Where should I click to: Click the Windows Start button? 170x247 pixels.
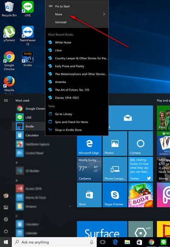click(6, 242)
